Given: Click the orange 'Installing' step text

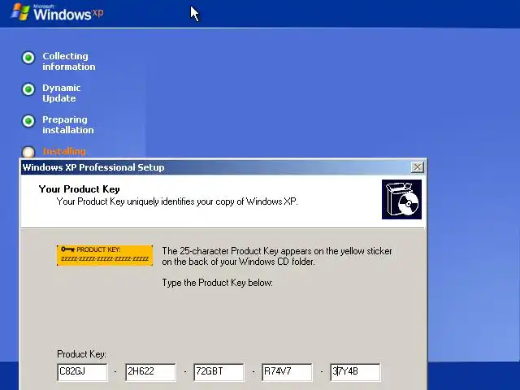Looking at the screenshot, I should (x=64, y=151).
